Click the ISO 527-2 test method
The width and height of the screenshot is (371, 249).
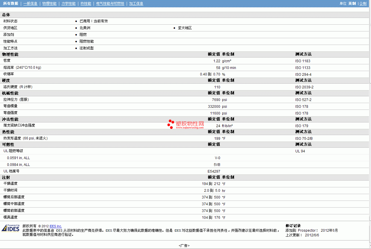(303, 100)
